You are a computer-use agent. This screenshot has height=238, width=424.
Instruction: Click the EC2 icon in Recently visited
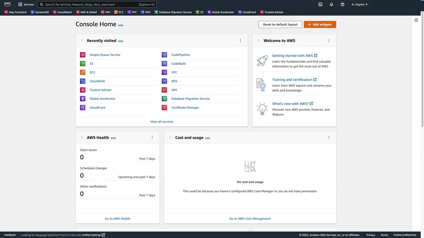tap(82, 72)
